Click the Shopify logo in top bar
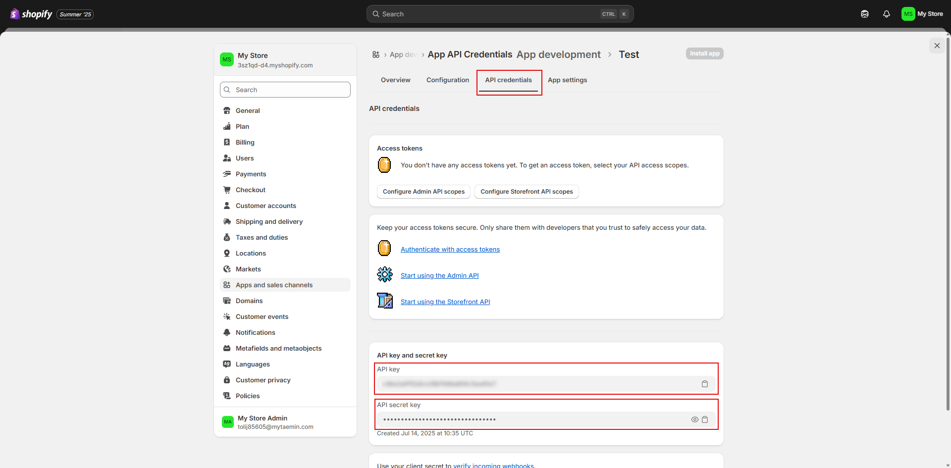 click(x=31, y=14)
